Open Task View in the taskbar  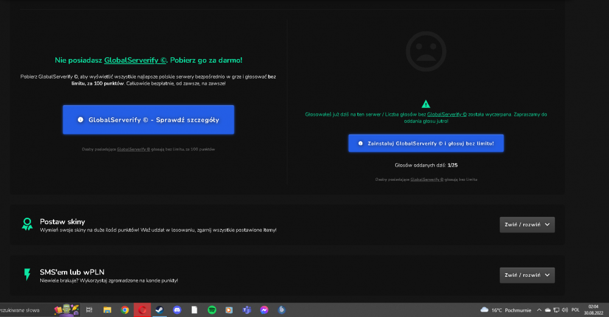[x=90, y=310]
